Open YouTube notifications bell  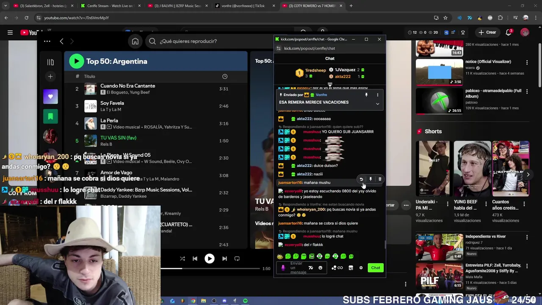tap(509, 32)
